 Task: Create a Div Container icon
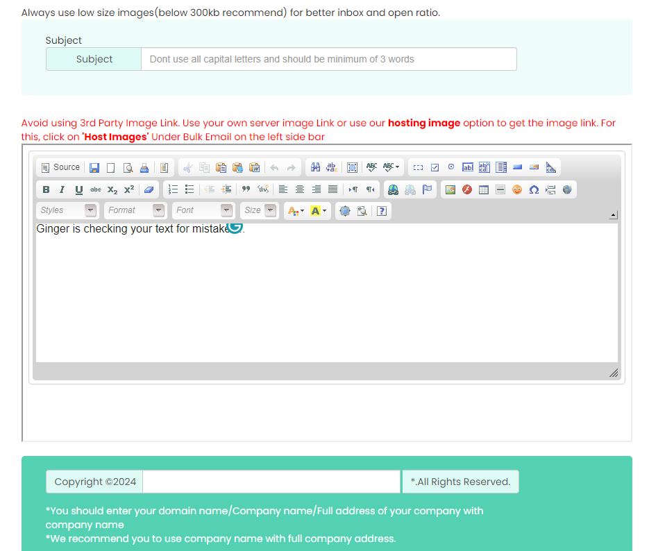click(x=263, y=189)
